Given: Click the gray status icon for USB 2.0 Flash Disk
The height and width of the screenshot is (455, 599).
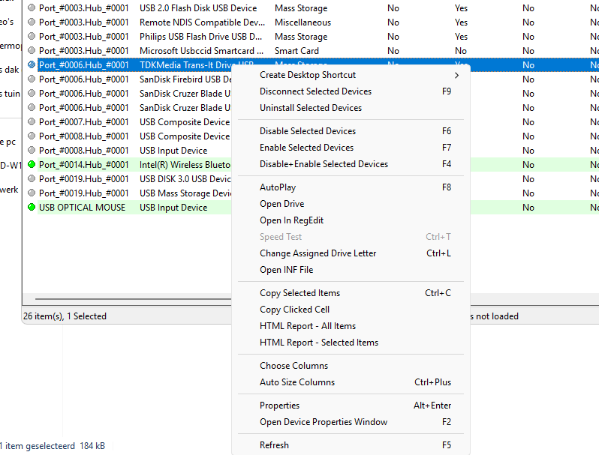Looking at the screenshot, I should pos(32,7).
